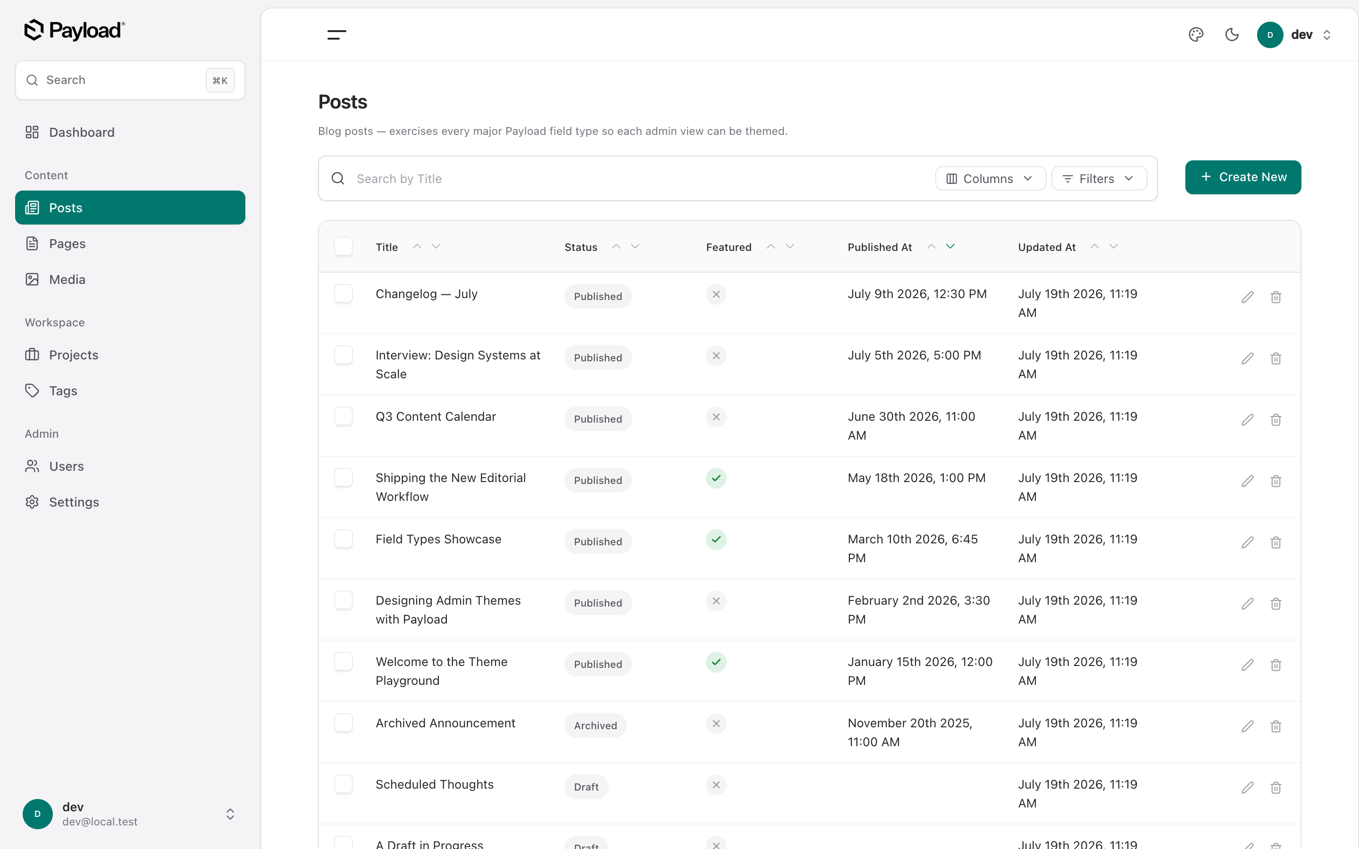
Task: Open Q3 Content Calendar title link
Action: click(436, 416)
